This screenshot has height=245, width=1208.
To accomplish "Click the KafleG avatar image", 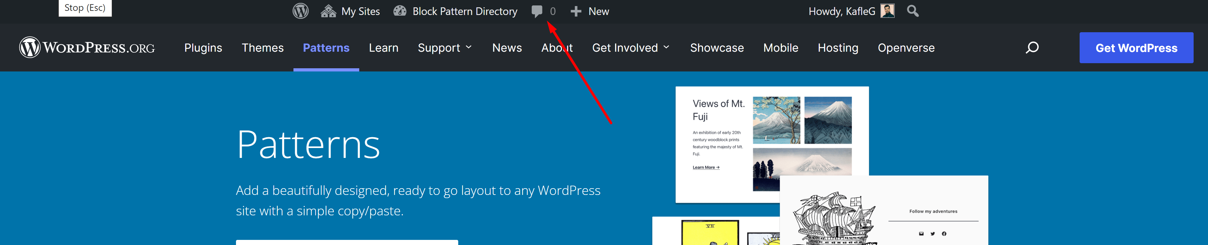I will (887, 11).
